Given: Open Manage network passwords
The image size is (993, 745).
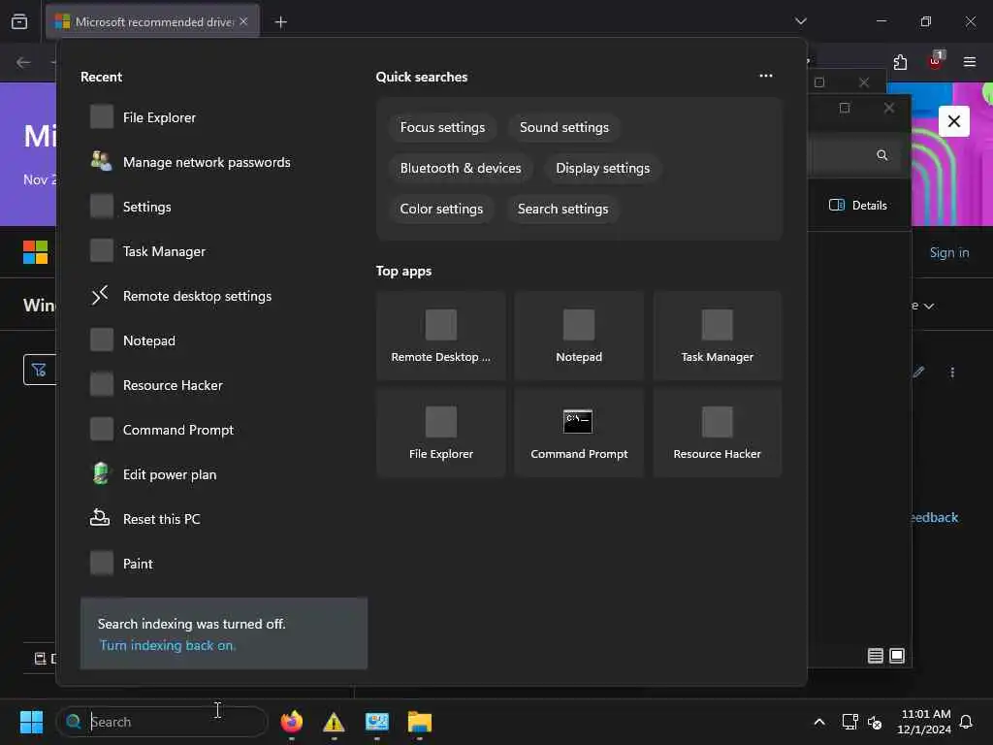Looking at the screenshot, I should 223,162.
